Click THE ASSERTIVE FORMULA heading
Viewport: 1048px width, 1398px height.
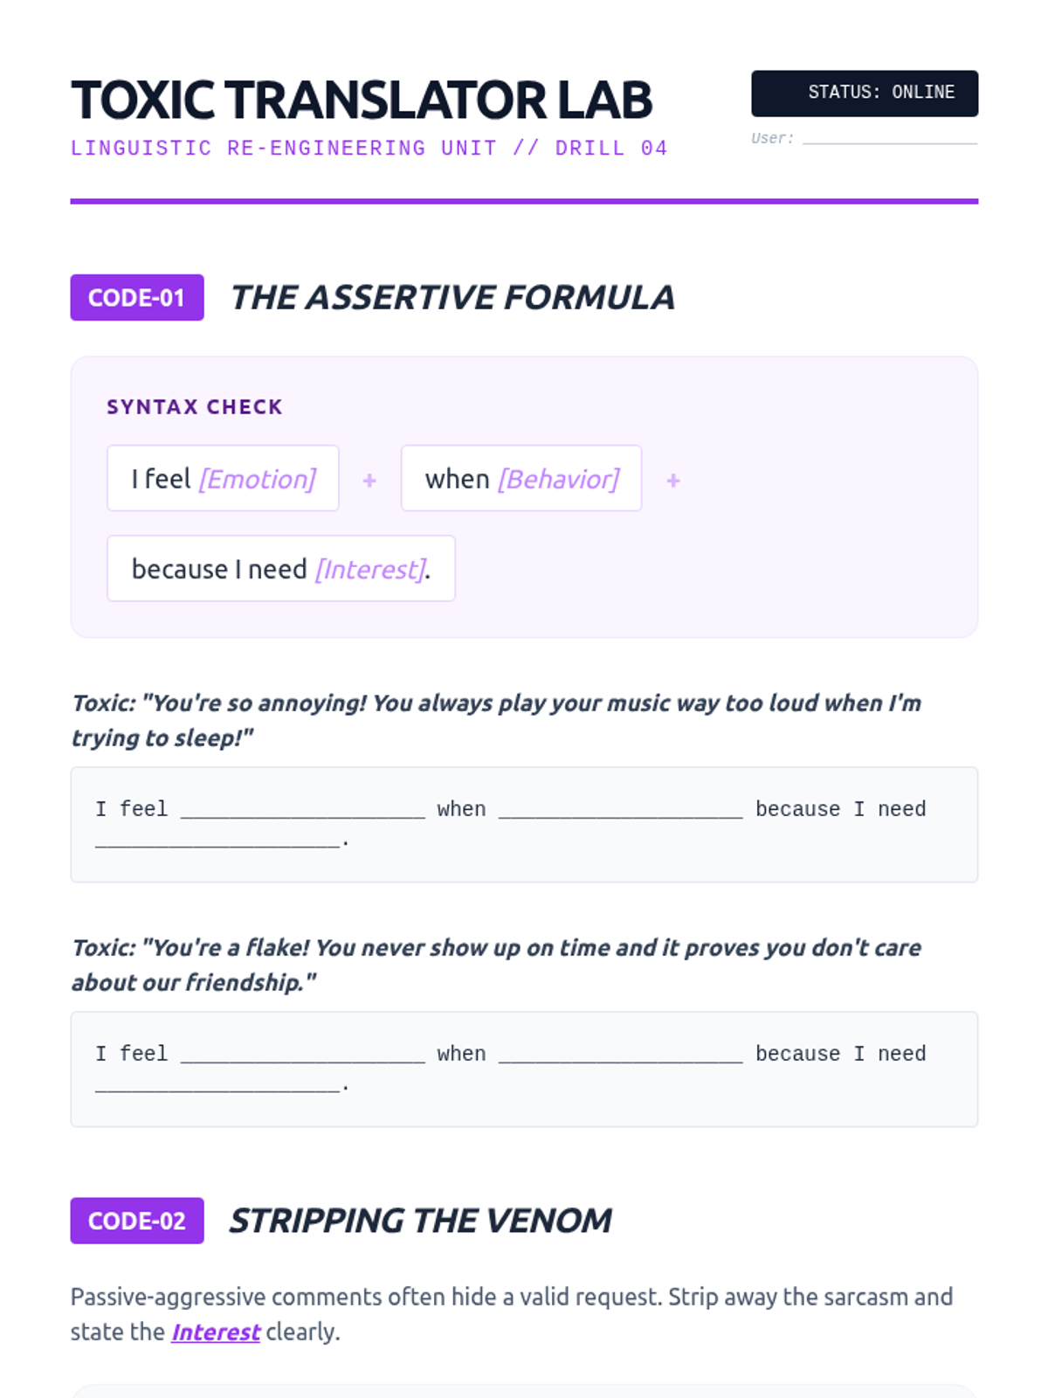tap(452, 298)
